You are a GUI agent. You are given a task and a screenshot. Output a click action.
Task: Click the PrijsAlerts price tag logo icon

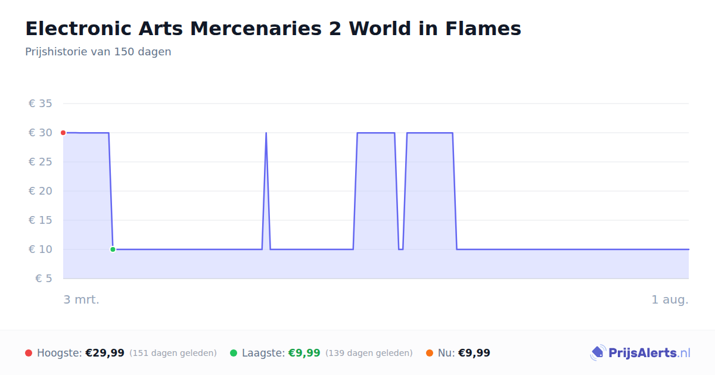598,353
